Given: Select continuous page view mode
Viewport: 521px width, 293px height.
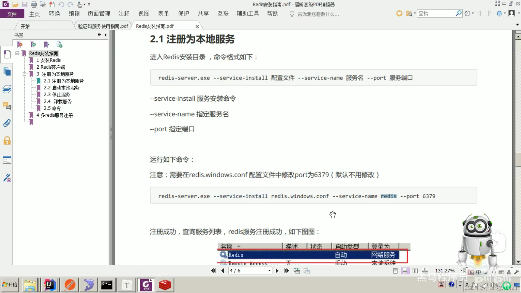Looking at the screenshot, I should 405,271.
